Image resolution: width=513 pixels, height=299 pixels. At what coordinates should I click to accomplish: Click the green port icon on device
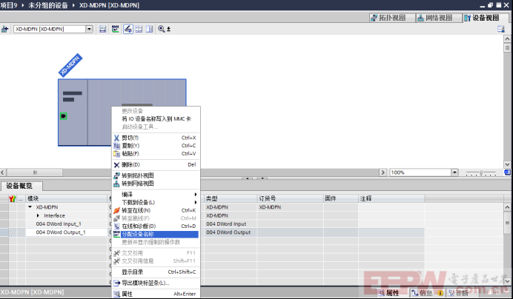tap(64, 116)
